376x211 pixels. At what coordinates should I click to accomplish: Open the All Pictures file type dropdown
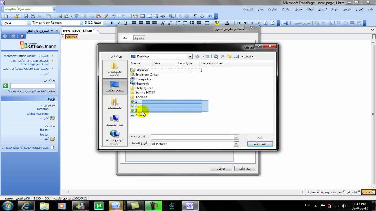point(236,144)
